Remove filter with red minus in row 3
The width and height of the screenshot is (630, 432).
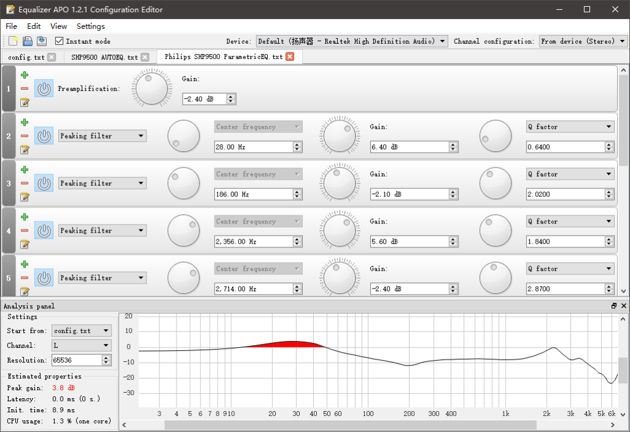point(25,183)
